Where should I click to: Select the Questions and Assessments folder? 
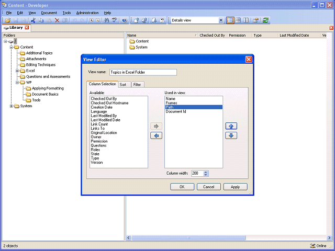pos(48,76)
